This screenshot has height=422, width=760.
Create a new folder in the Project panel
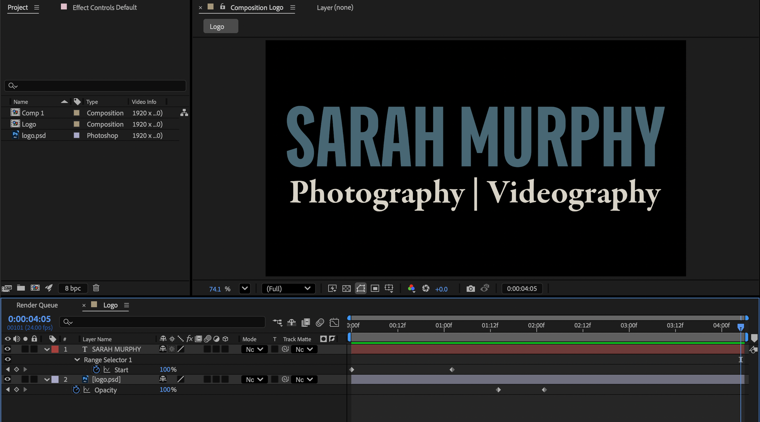[x=21, y=288]
